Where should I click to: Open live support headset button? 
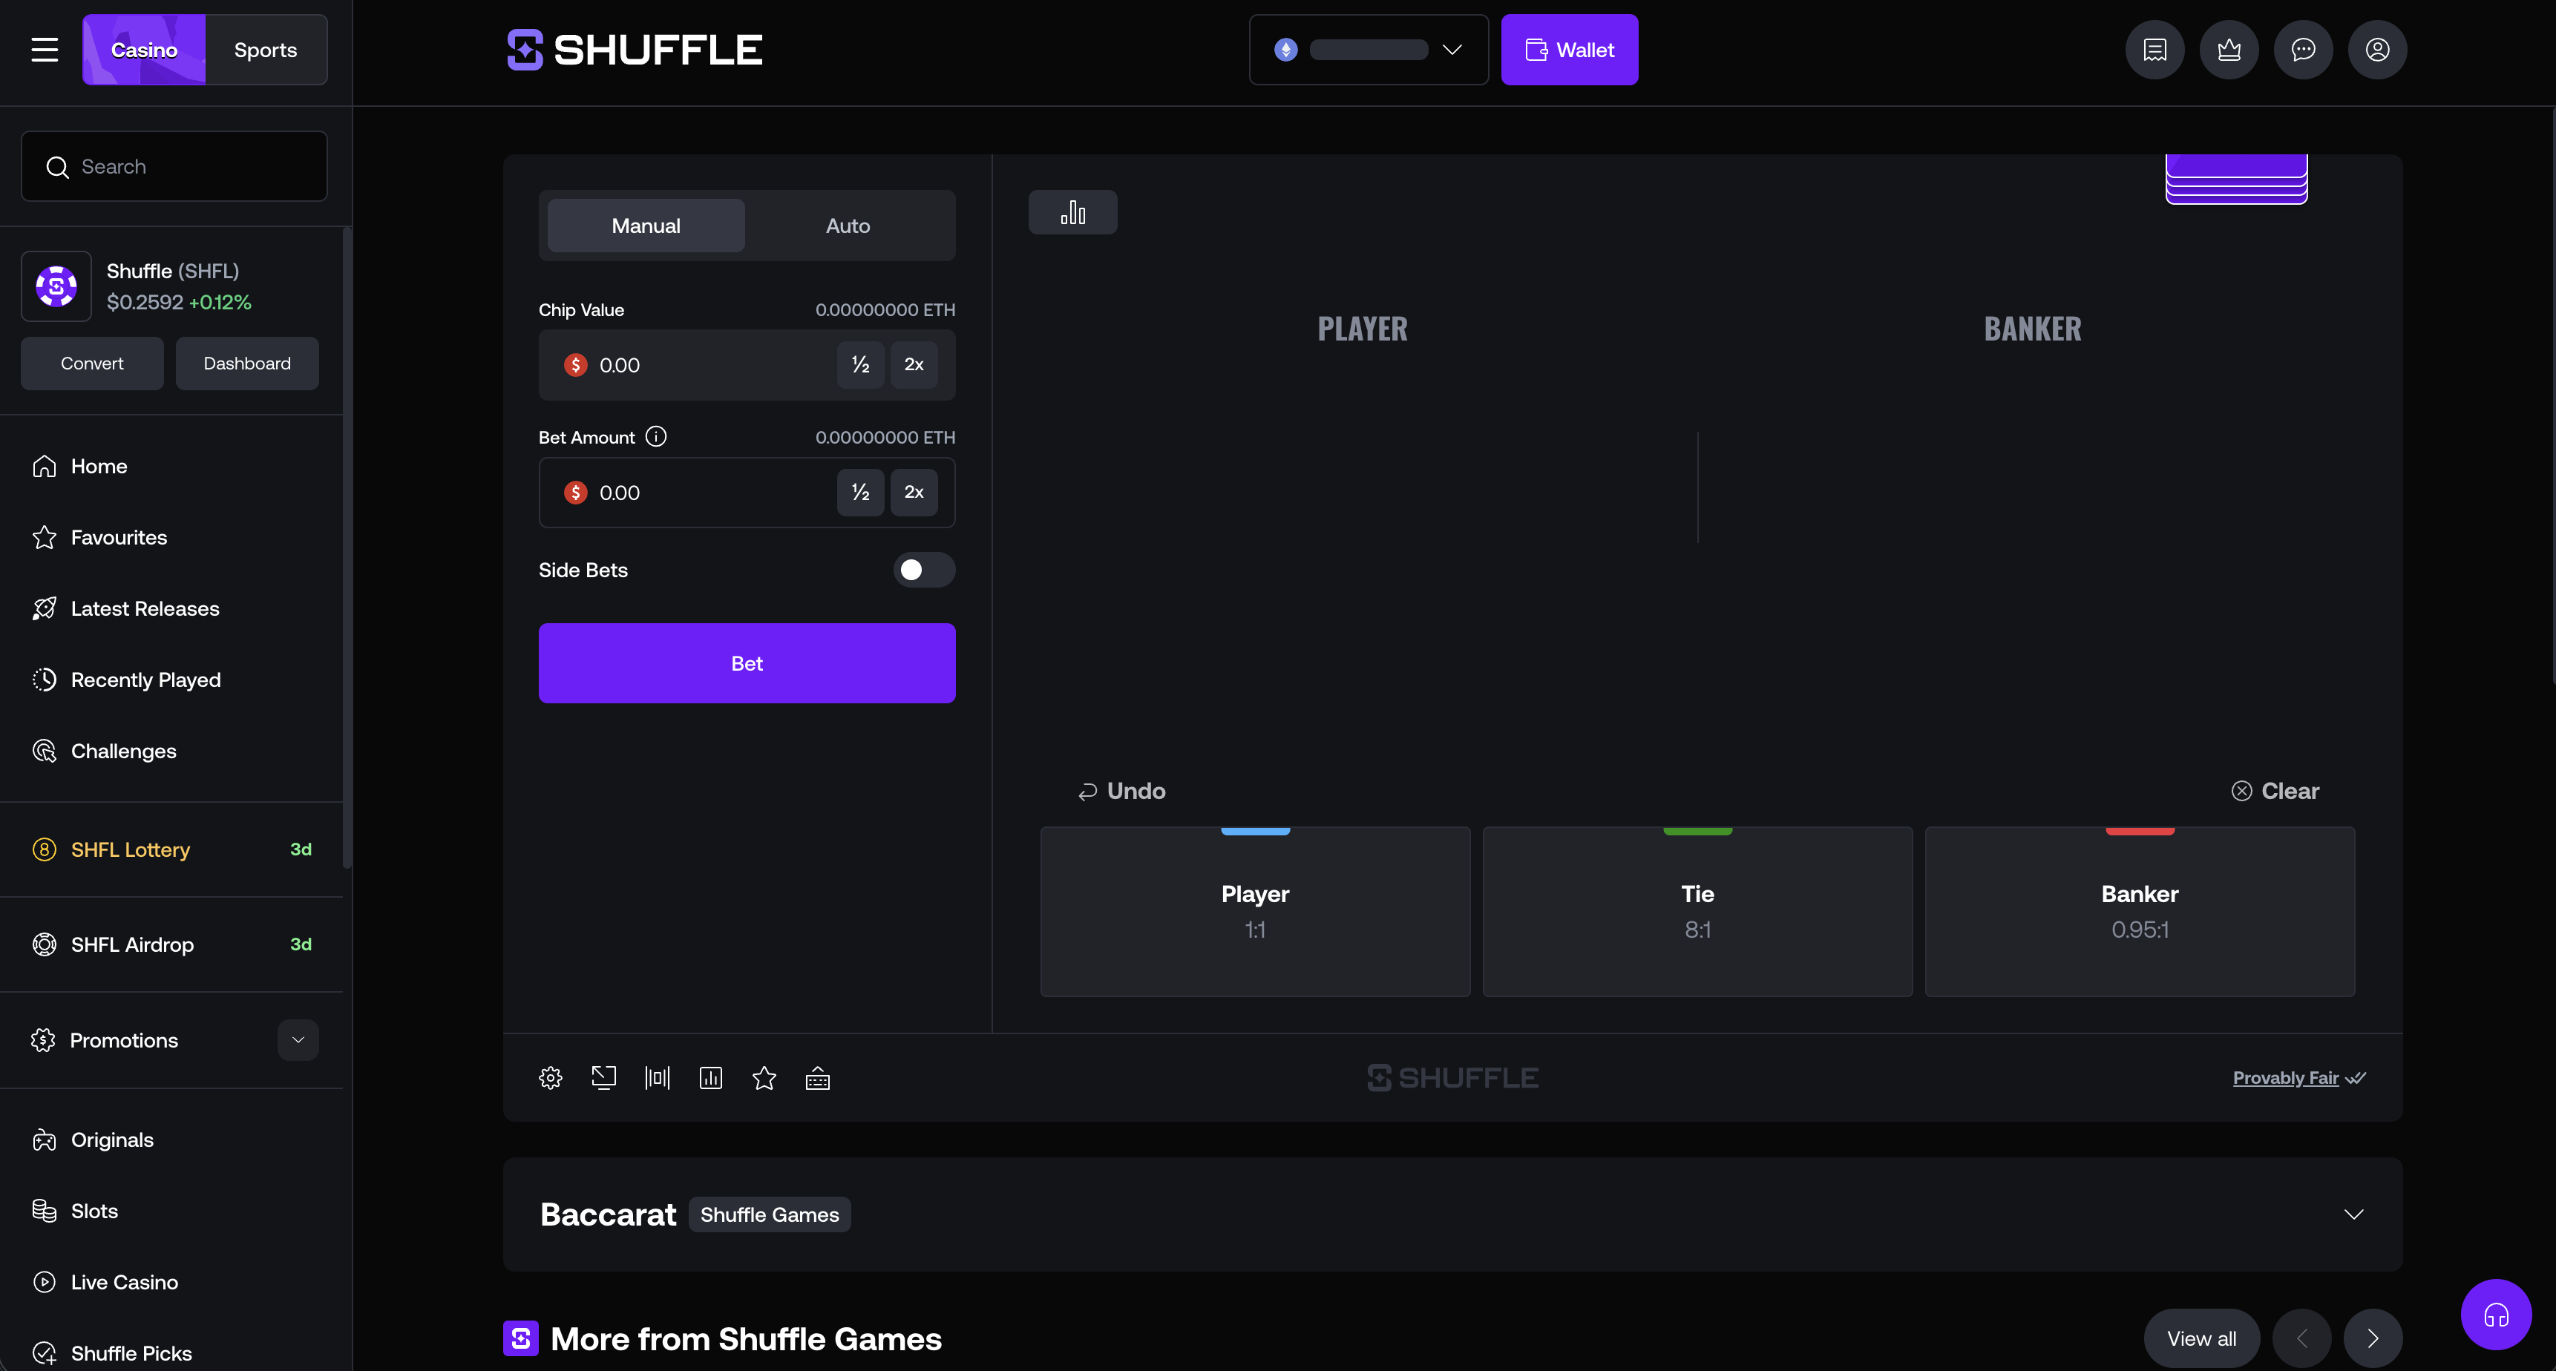(2497, 1315)
